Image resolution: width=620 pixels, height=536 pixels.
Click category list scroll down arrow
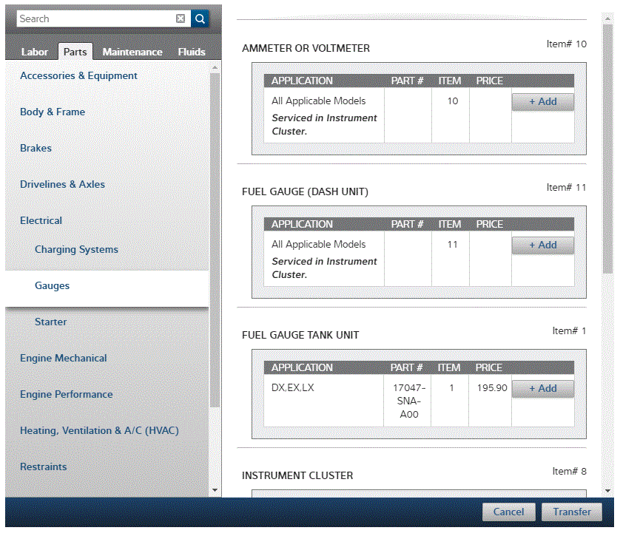pos(215,490)
